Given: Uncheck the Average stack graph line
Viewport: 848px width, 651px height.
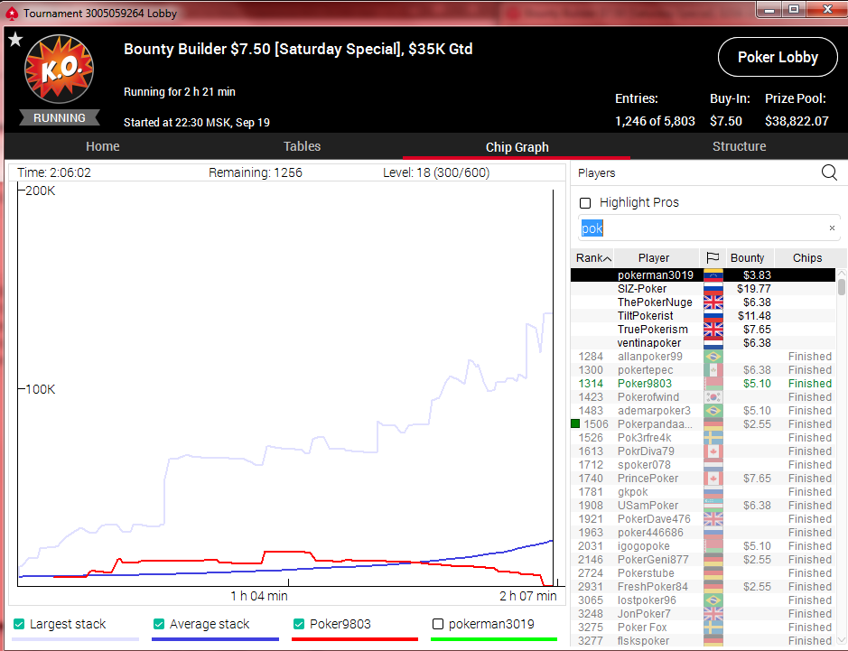Looking at the screenshot, I should 158,624.
